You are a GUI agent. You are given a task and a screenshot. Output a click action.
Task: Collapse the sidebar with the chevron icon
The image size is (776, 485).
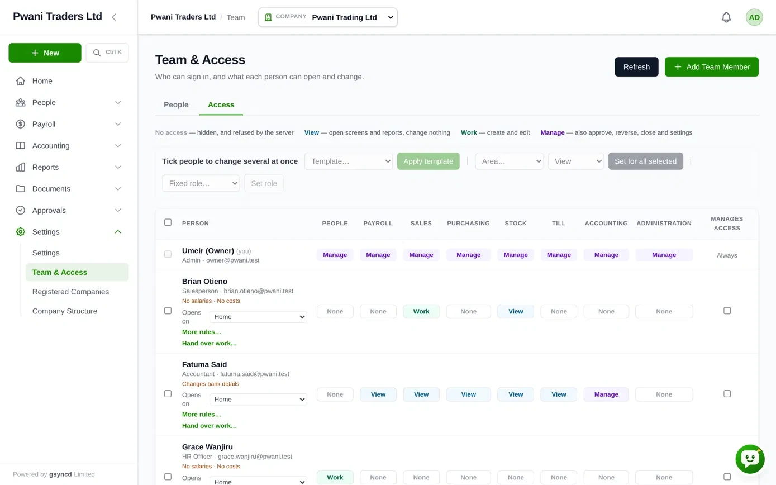(x=114, y=17)
